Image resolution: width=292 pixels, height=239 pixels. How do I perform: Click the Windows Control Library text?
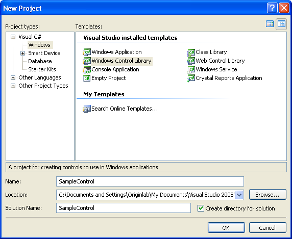point(121,61)
